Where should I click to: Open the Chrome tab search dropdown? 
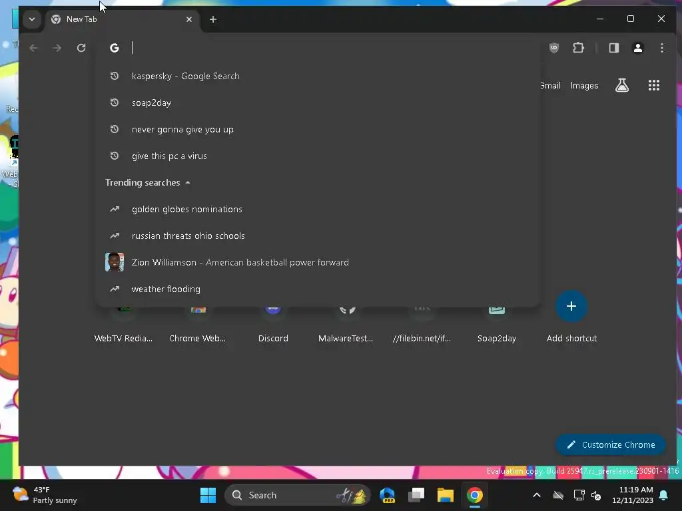(32, 19)
